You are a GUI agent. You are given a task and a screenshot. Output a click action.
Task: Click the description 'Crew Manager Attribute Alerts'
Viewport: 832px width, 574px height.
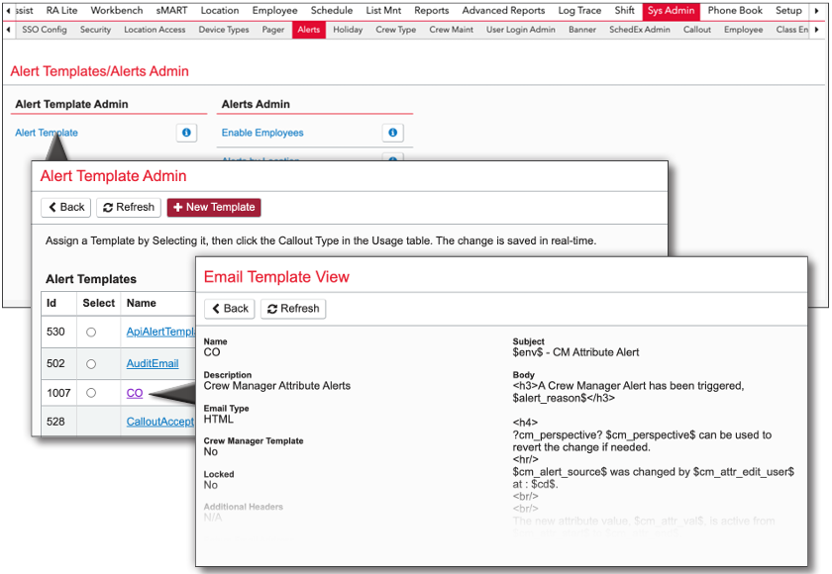click(x=277, y=386)
